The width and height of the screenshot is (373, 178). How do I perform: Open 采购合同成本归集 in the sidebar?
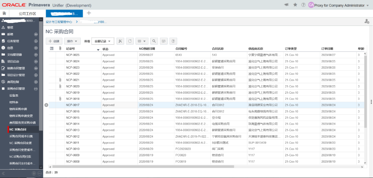tap(21, 136)
